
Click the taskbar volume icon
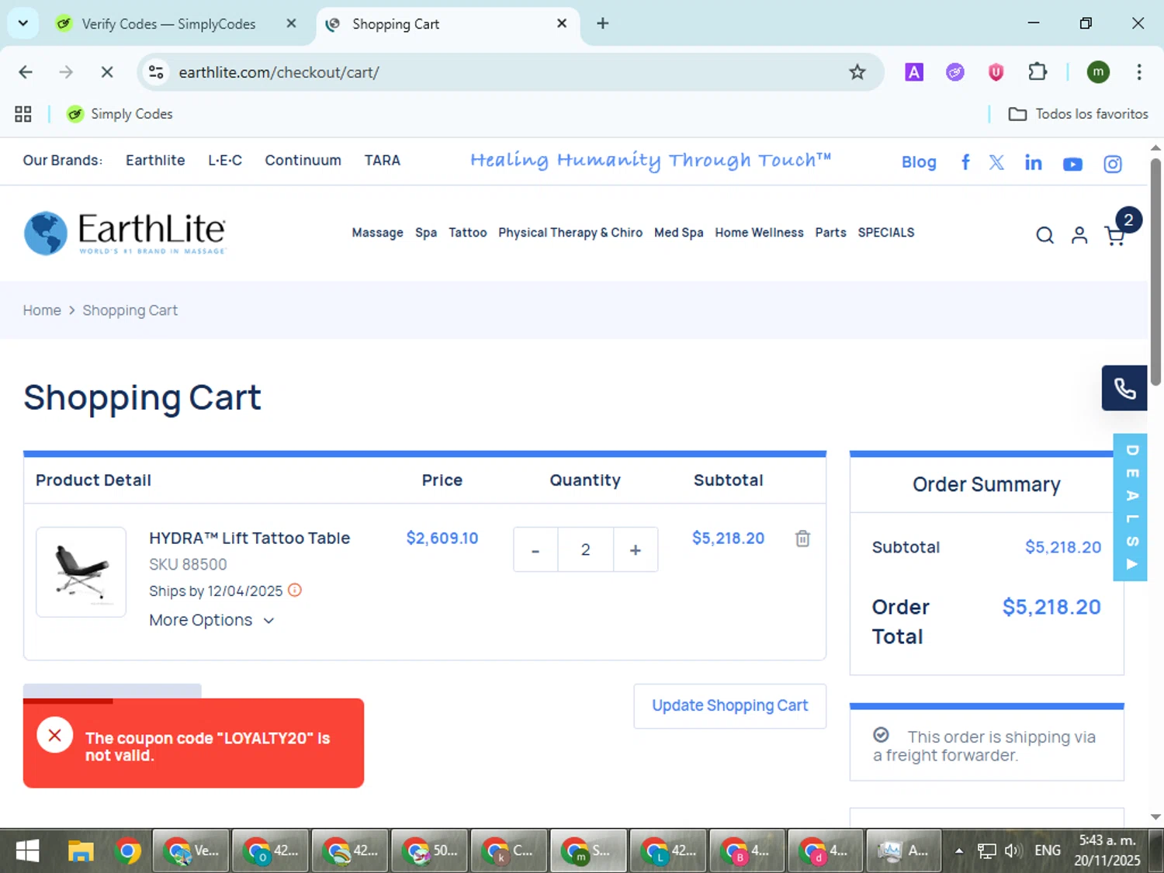[x=1012, y=850]
